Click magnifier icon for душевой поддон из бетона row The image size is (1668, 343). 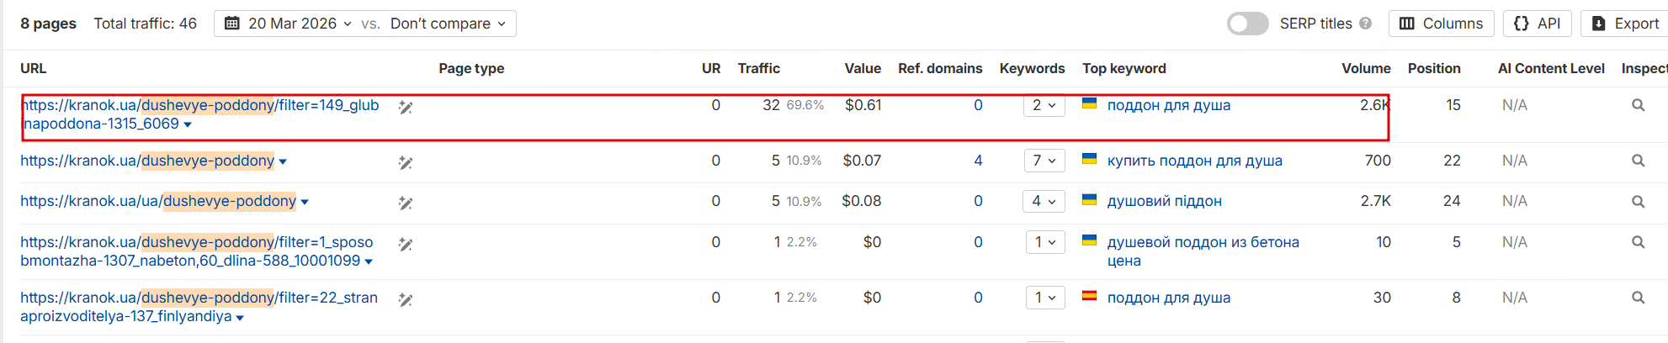coord(1638,243)
